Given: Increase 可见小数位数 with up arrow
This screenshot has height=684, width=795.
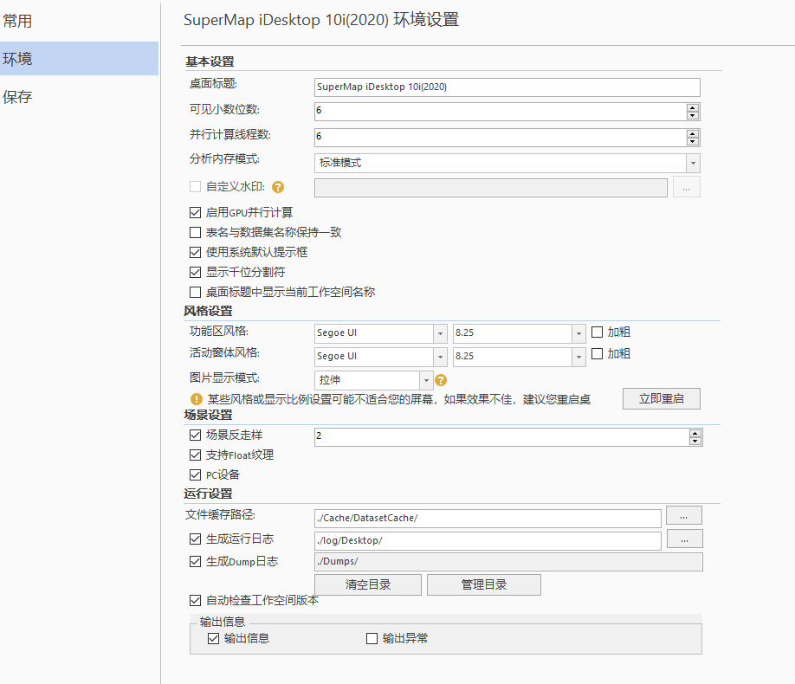Looking at the screenshot, I should click(693, 107).
